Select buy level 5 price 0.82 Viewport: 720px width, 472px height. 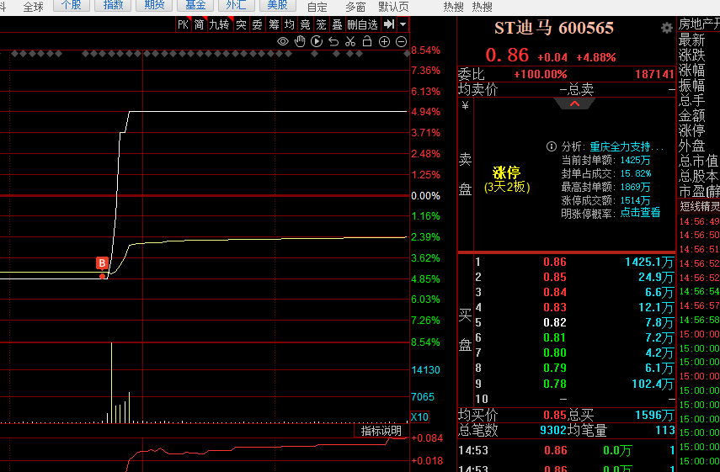555,322
